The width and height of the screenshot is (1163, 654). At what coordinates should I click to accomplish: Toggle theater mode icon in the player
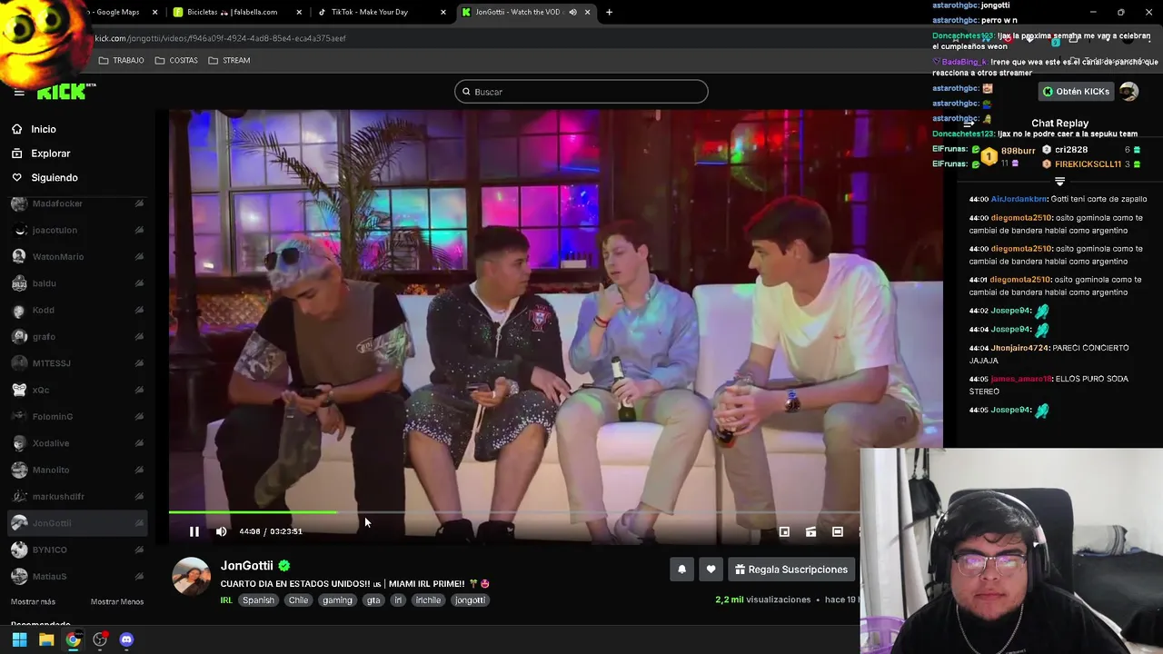[x=838, y=532]
